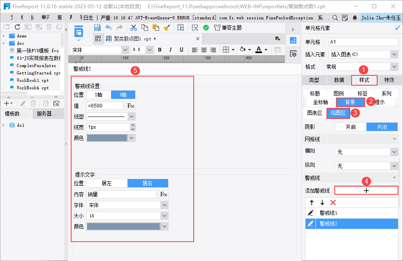Image resolution: width=403 pixels, height=261 pixels.
Task: Click the Copy icon in toolbar
Action: click(x=145, y=28)
